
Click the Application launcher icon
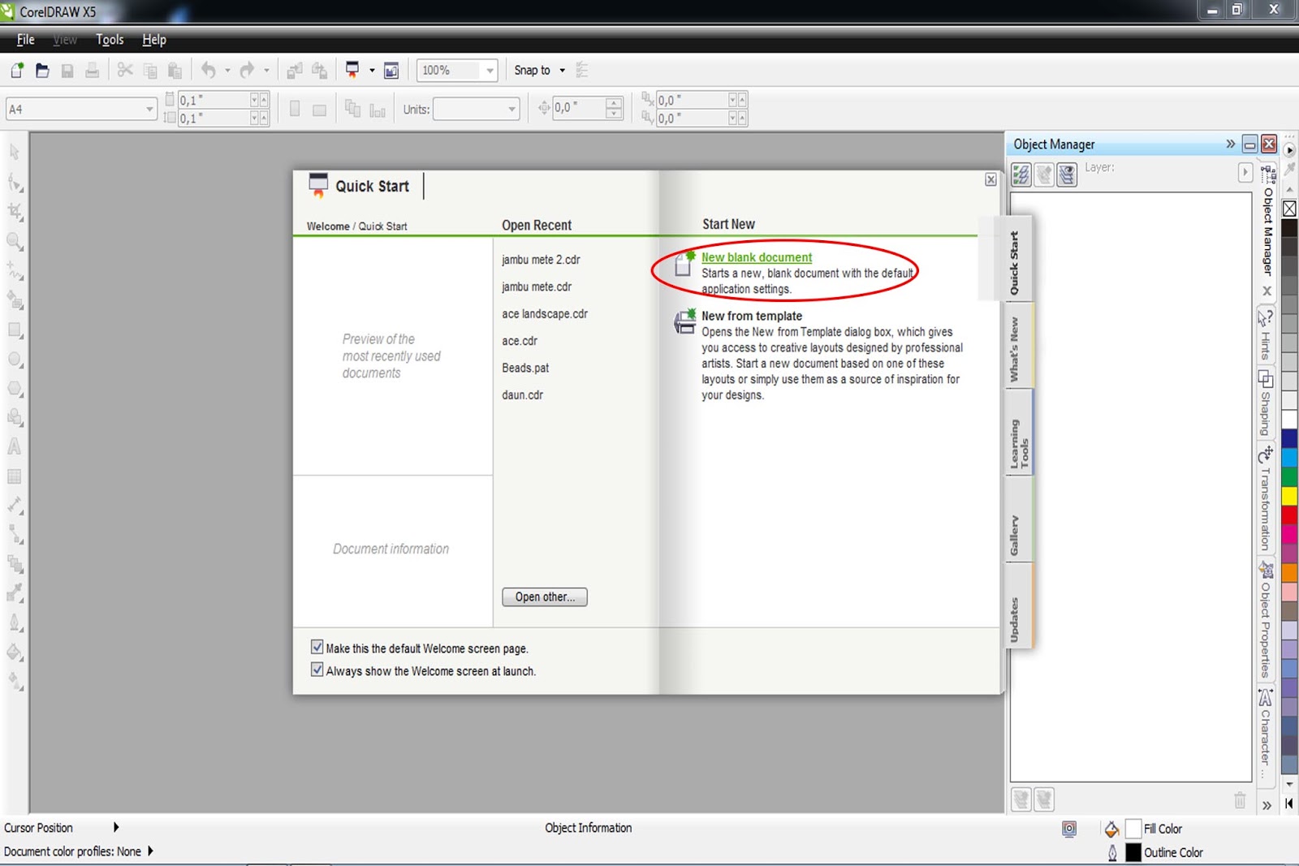[352, 71]
